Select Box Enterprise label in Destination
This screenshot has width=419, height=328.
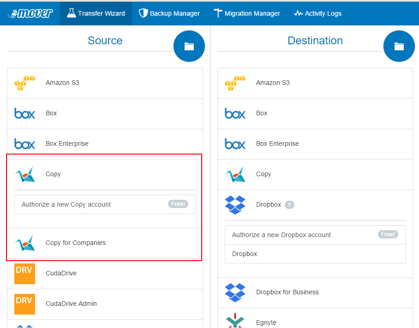click(x=277, y=143)
